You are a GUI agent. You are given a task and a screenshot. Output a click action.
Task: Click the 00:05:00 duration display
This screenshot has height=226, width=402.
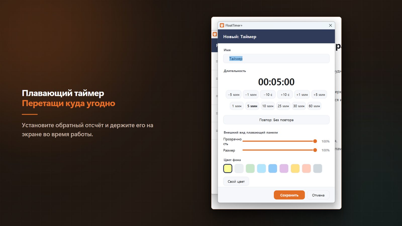point(276,82)
